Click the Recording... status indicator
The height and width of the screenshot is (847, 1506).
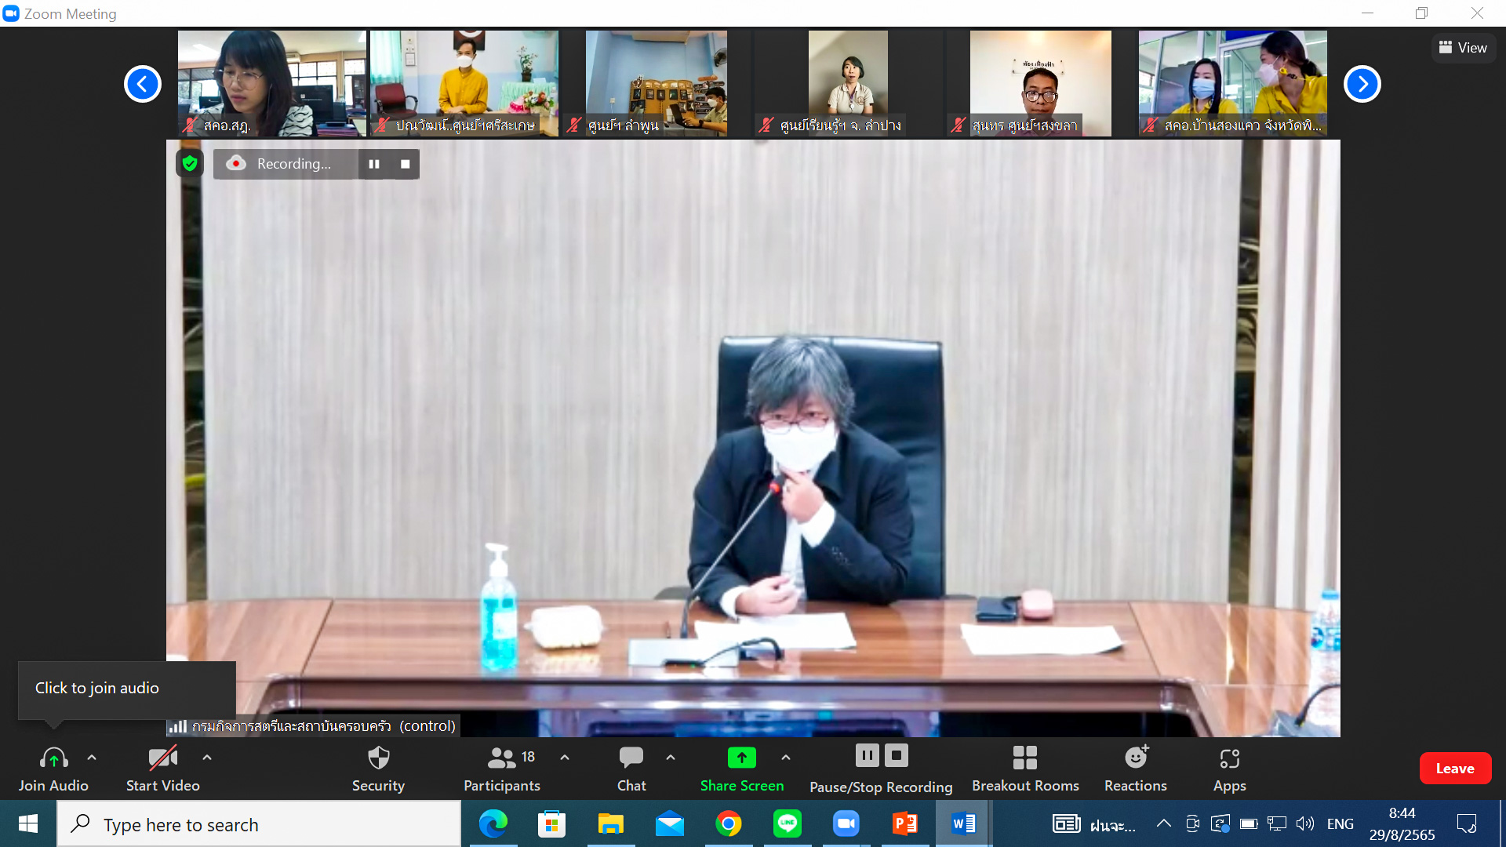pyautogui.click(x=286, y=164)
